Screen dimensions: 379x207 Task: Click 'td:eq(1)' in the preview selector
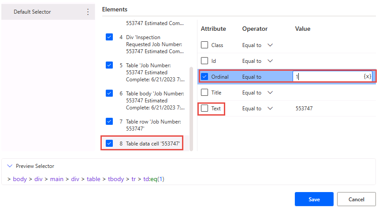click(x=154, y=179)
